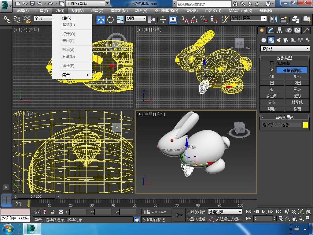Enable the Select and Manipulate tool
Viewport: 313px width, 235px height.
click(163, 20)
